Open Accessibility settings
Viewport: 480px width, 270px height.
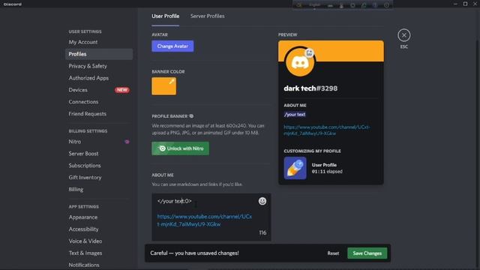point(99,229)
